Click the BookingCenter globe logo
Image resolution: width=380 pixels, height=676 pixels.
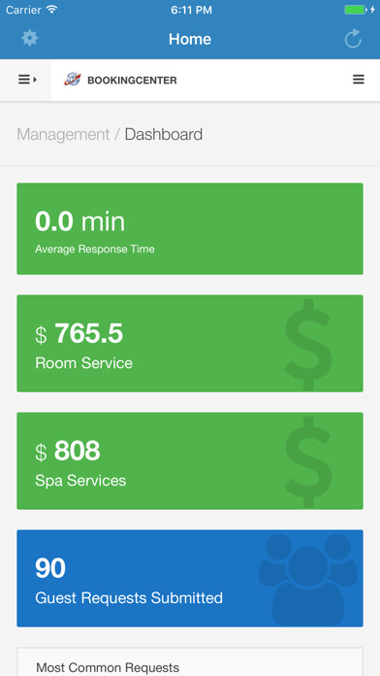coord(73,80)
